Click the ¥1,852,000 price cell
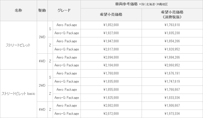This screenshot has width=203, height=118. [x=111, y=25]
